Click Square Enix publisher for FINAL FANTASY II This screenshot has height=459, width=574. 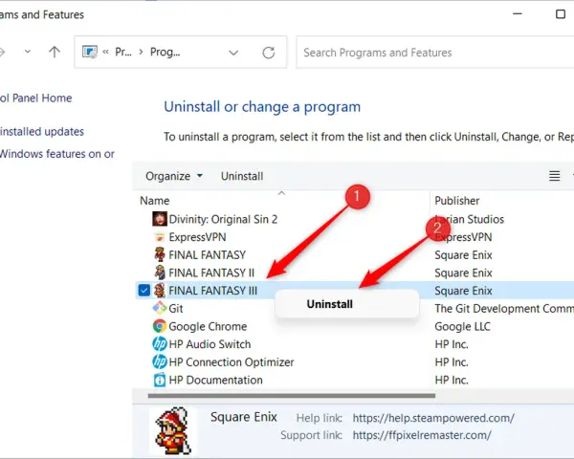463,273
